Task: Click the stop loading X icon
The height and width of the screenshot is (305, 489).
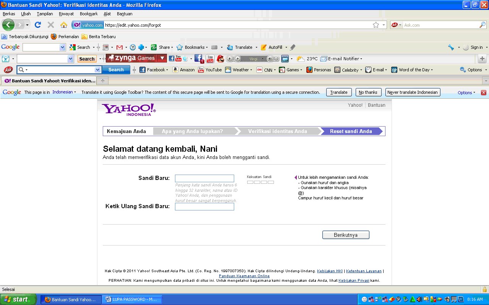Action: [50, 25]
